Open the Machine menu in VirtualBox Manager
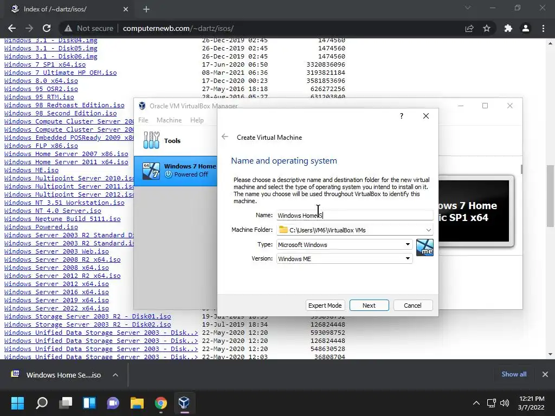Screen dimensions: 555x416 pos(169,120)
